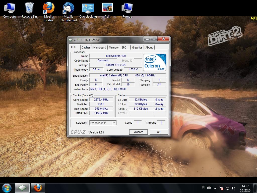Image resolution: width=257 pixels, height=193 pixels.
Task: Click the Instructions field 'MMX, SSE(1, 2, 3, 3S), EM64T'
Action: (x=127, y=89)
